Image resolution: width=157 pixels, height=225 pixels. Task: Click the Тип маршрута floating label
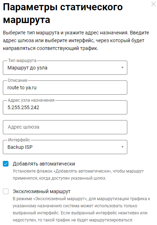(22, 61)
